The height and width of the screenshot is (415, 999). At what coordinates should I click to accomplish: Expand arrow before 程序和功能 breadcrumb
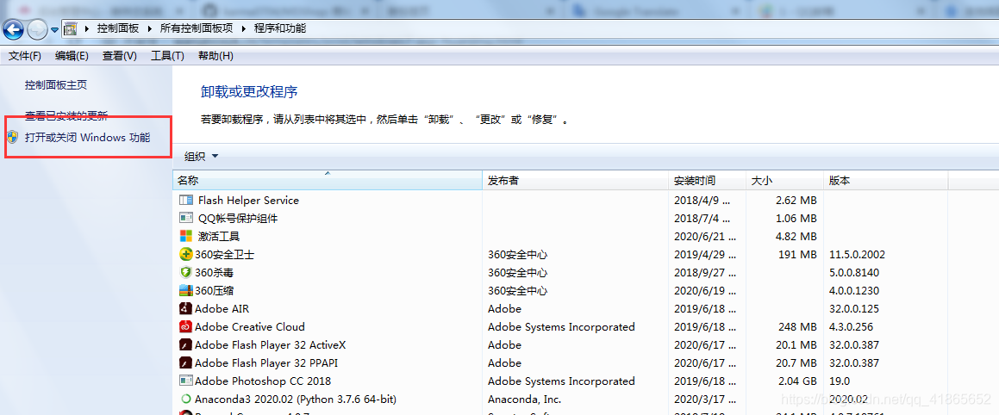pyautogui.click(x=245, y=28)
